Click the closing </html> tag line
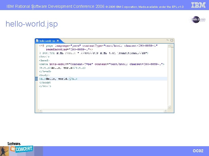The image size is (209, 156). pyautogui.click(x=45, y=86)
